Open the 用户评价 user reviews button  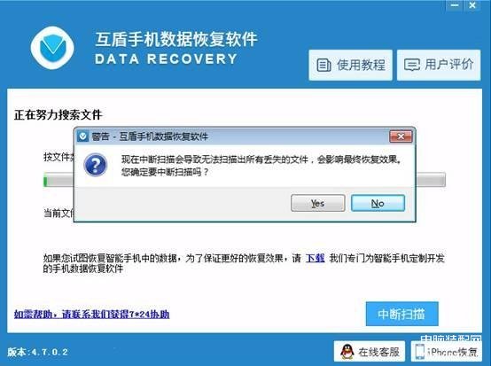pyautogui.click(x=439, y=65)
